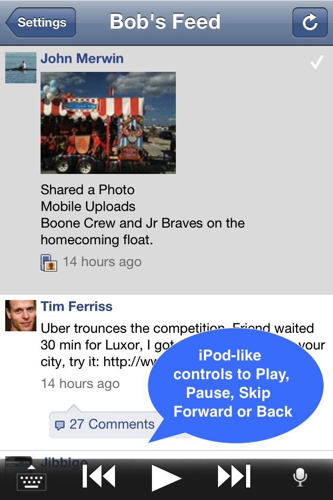Skip forward to next post

tap(234, 476)
